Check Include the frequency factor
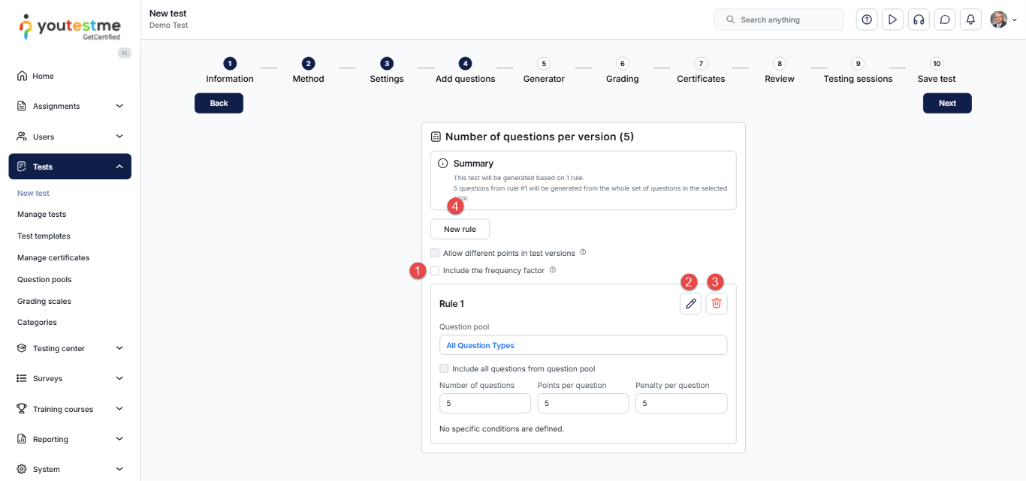The height and width of the screenshot is (481, 1026). click(435, 270)
